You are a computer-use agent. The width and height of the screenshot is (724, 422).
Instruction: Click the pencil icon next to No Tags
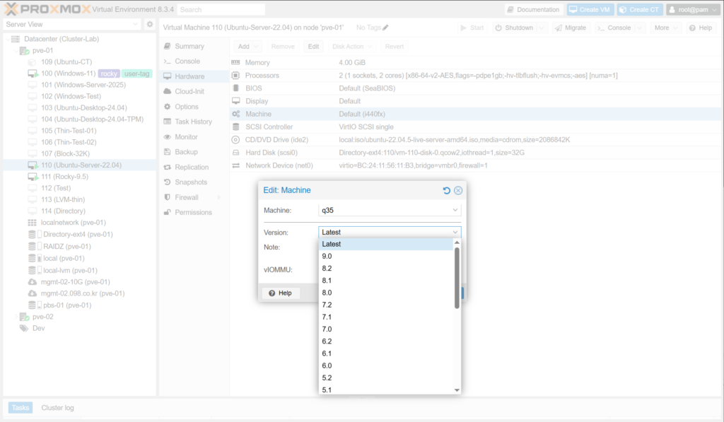pos(386,28)
